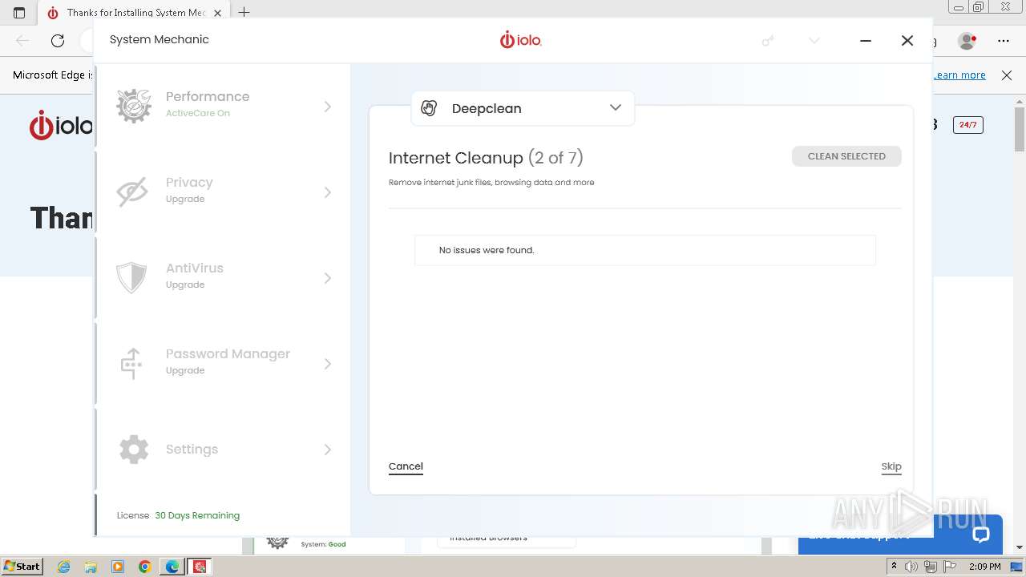Click the Action Center flag tray icon
The image size is (1026, 577).
tap(950, 567)
